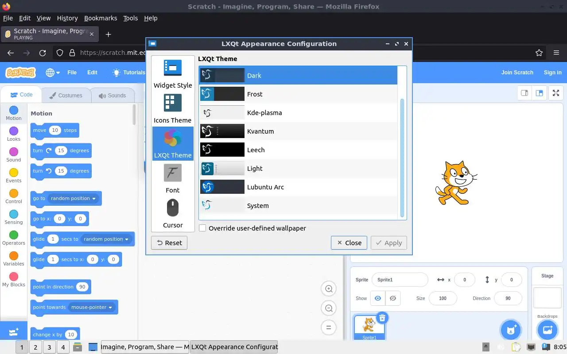This screenshot has width=567, height=354.
Task: Switch to the Code tab
Action: (x=21, y=95)
